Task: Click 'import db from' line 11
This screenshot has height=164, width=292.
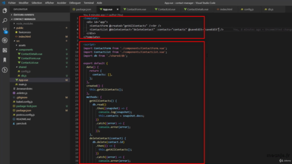Action: click(105, 56)
